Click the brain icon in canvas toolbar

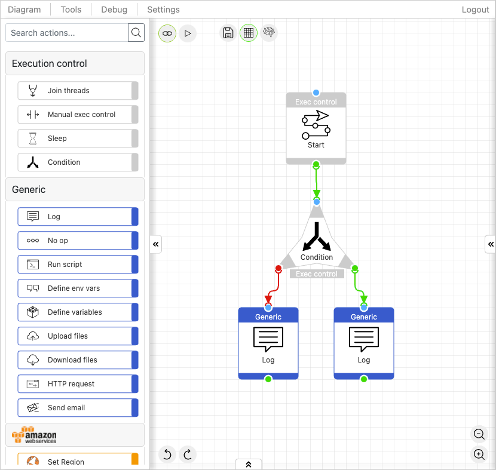pyautogui.click(x=269, y=33)
